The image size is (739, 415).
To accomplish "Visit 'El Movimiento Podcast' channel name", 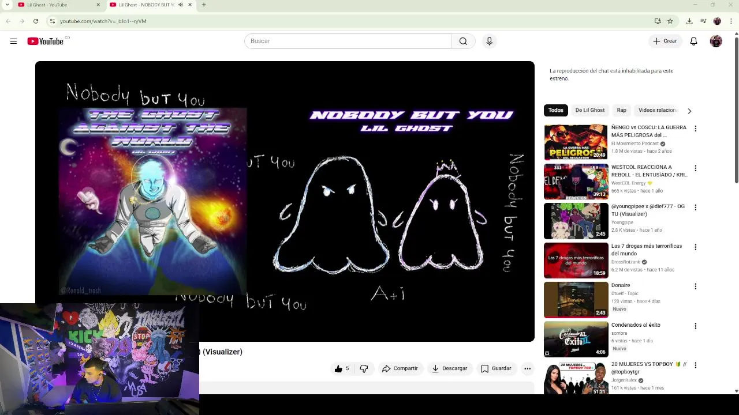I will click(x=635, y=144).
